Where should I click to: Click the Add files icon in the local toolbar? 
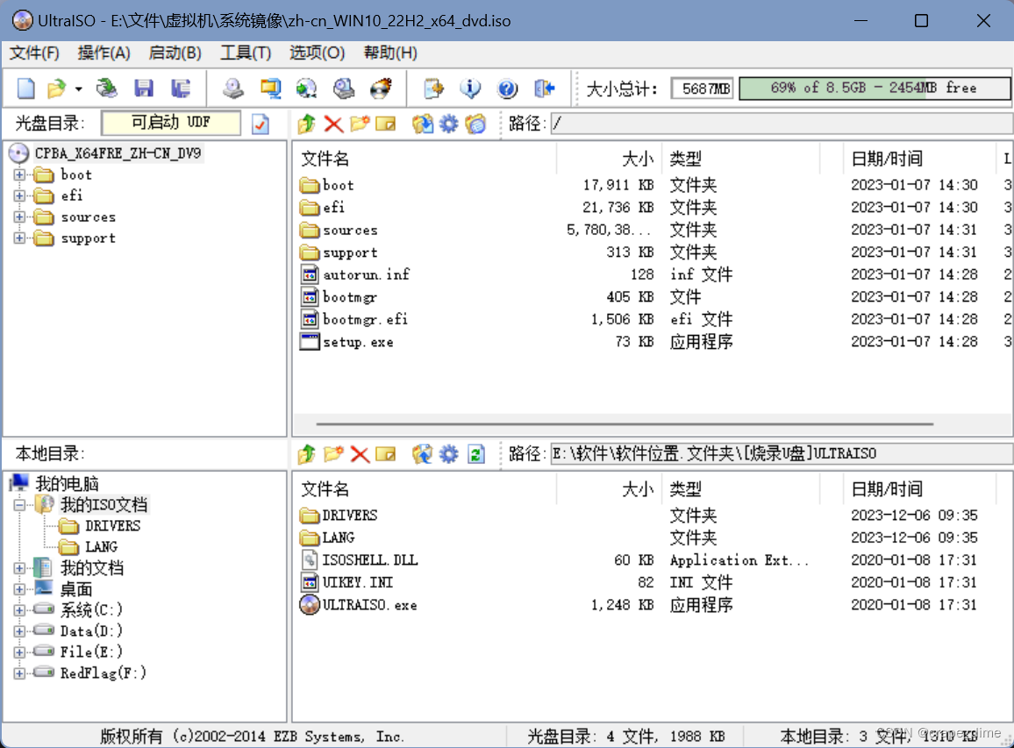(x=422, y=454)
